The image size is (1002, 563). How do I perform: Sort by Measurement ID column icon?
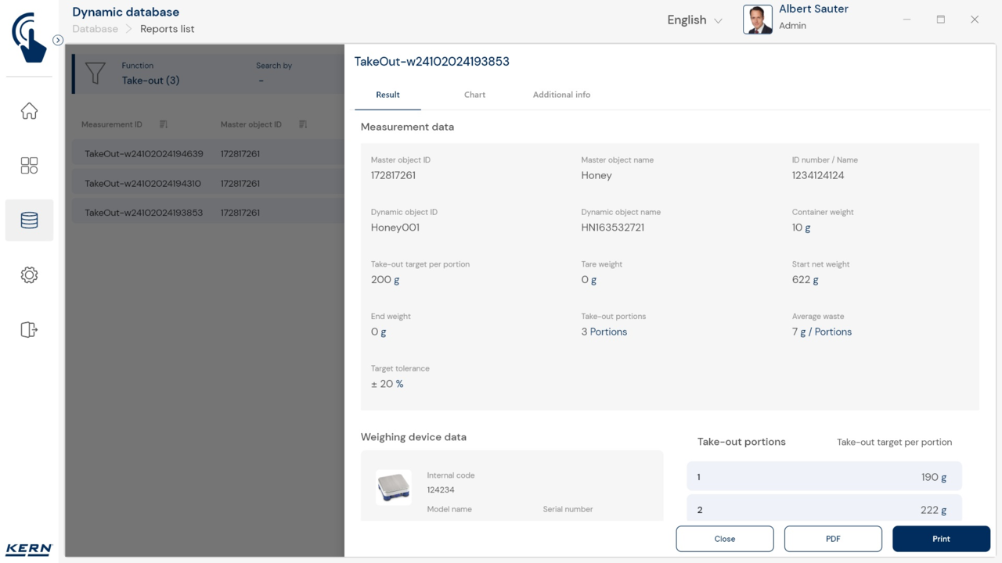click(x=164, y=124)
